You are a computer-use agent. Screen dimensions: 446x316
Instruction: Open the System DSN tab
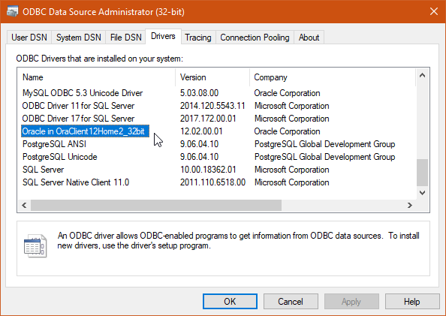click(79, 38)
